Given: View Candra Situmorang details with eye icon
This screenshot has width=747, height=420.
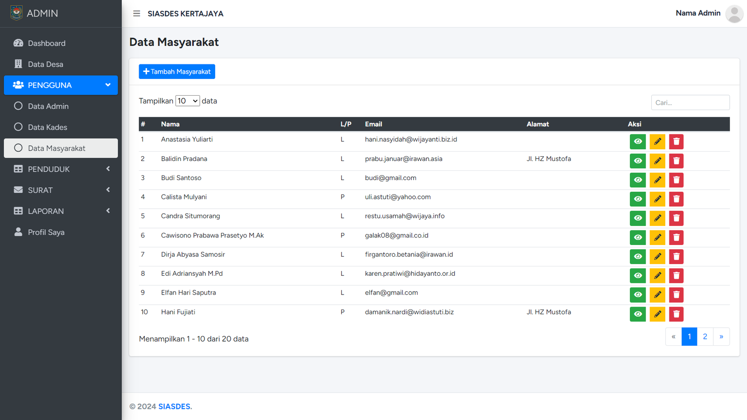Looking at the screenshot, I should [x=638, y=218].
